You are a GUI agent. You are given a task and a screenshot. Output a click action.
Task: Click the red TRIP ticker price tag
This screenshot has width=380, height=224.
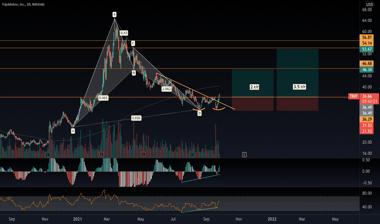click(353, 96)
